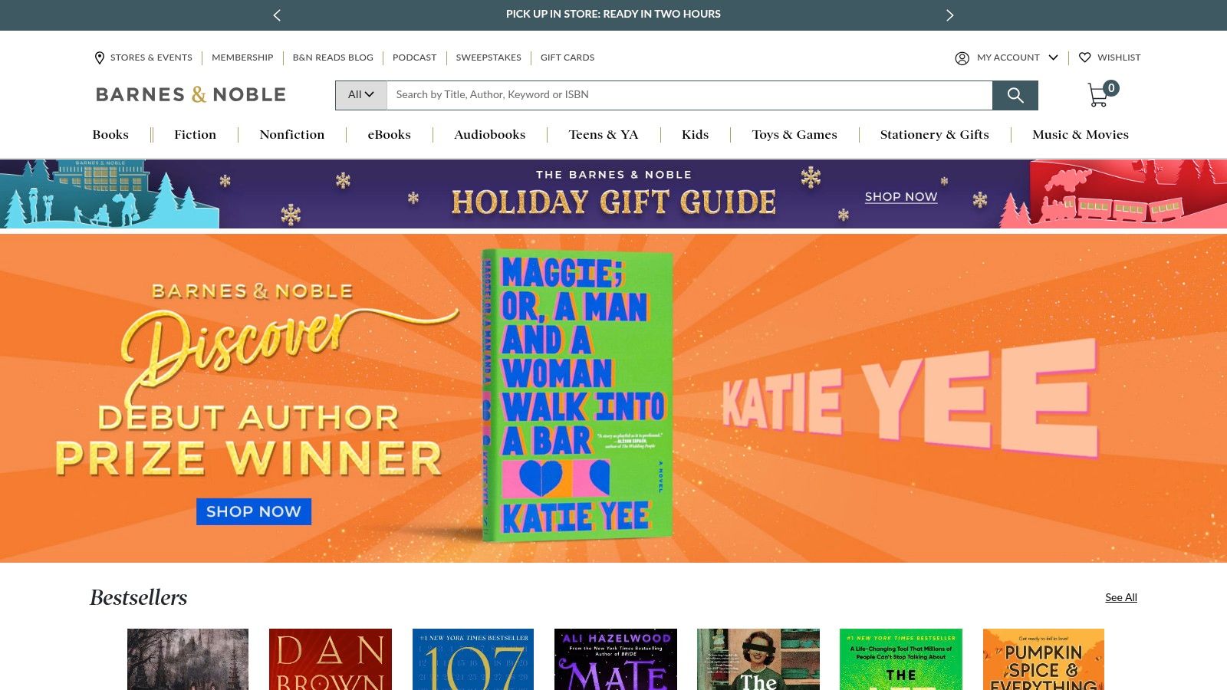
Task: Click the Barnes & Noble logo
Action: [189, 94]
